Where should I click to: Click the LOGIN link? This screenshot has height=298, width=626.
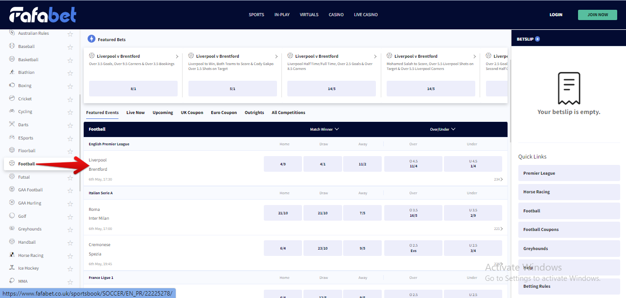(x=556, y=15)
